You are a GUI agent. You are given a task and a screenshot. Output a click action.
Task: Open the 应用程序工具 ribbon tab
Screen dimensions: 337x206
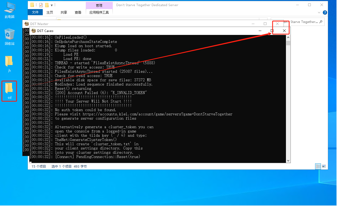(99, 12)
